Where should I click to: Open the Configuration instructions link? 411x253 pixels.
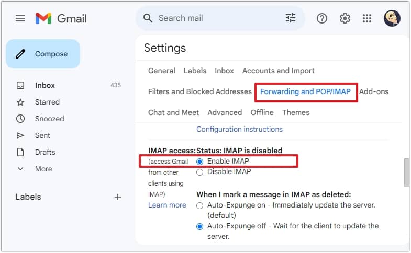click(239, 129)
